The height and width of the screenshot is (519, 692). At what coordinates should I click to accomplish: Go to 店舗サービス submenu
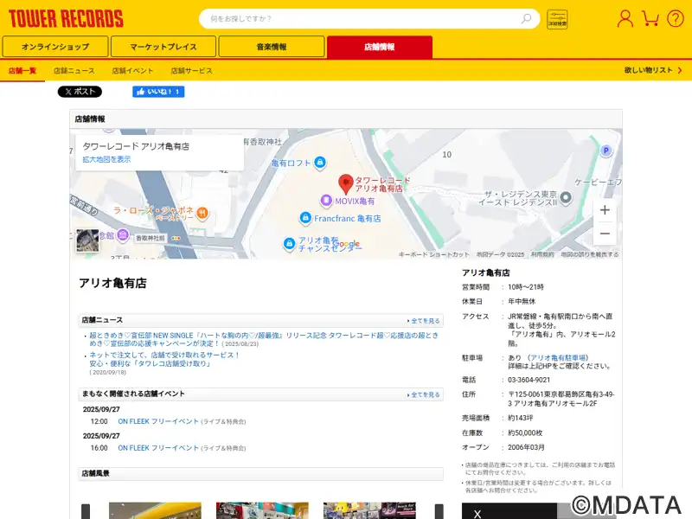point(191,71)
